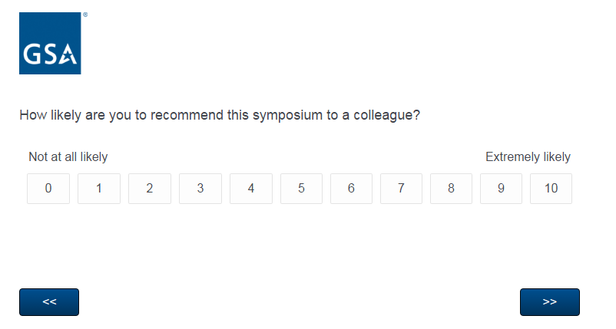Image resolution: width=616 pixels, height=329 pixels.
Task: Select rating 0 on the scale
Action: pos(48,189)
